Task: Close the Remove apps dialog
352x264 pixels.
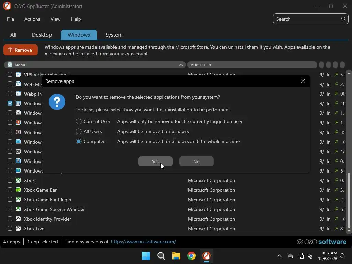Action: (x=303, y=81)
